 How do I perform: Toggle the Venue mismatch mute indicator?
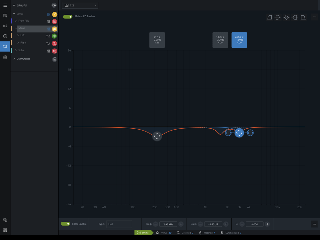click(x=54, y=14)
